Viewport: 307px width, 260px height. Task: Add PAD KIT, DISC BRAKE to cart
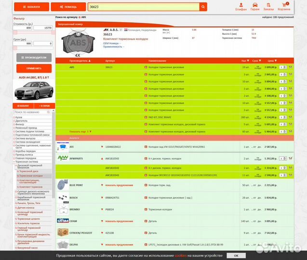(291, 117)
